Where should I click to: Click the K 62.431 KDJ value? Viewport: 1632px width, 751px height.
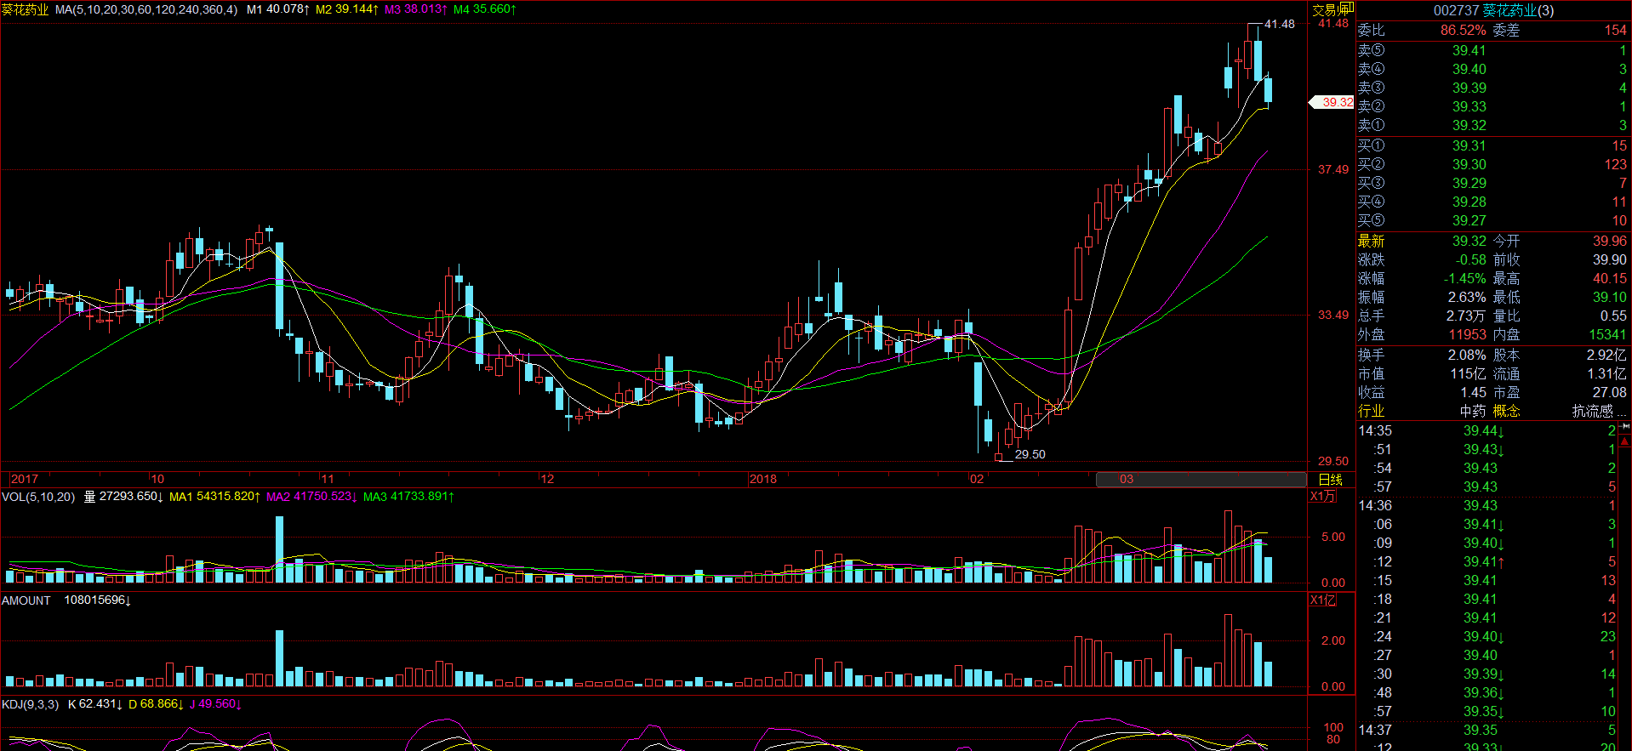[x=95, y=704]
